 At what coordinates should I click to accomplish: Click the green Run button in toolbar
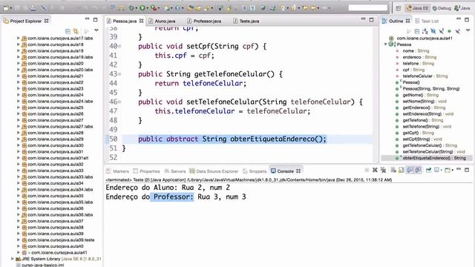[142, 8]
